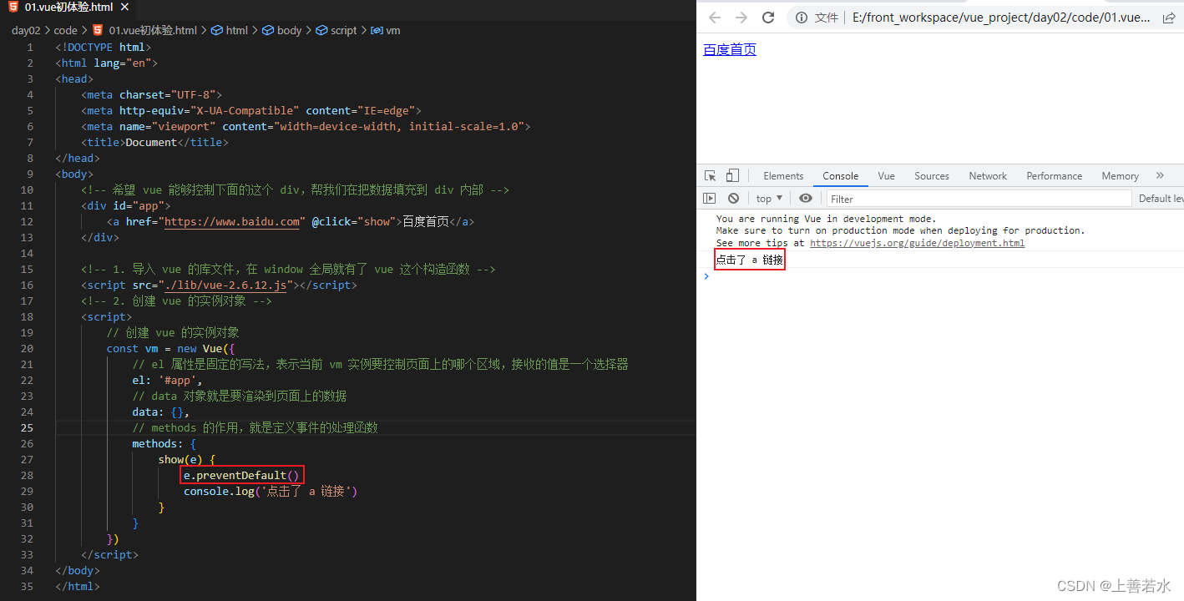Screen dimensions: 1184x601
Task: Go forward in the Chrome browser
Action: pyautogui.click(x=741, y=18)
